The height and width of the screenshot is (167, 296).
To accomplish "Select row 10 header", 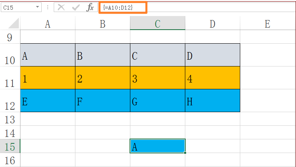I will tap(10, 55).
